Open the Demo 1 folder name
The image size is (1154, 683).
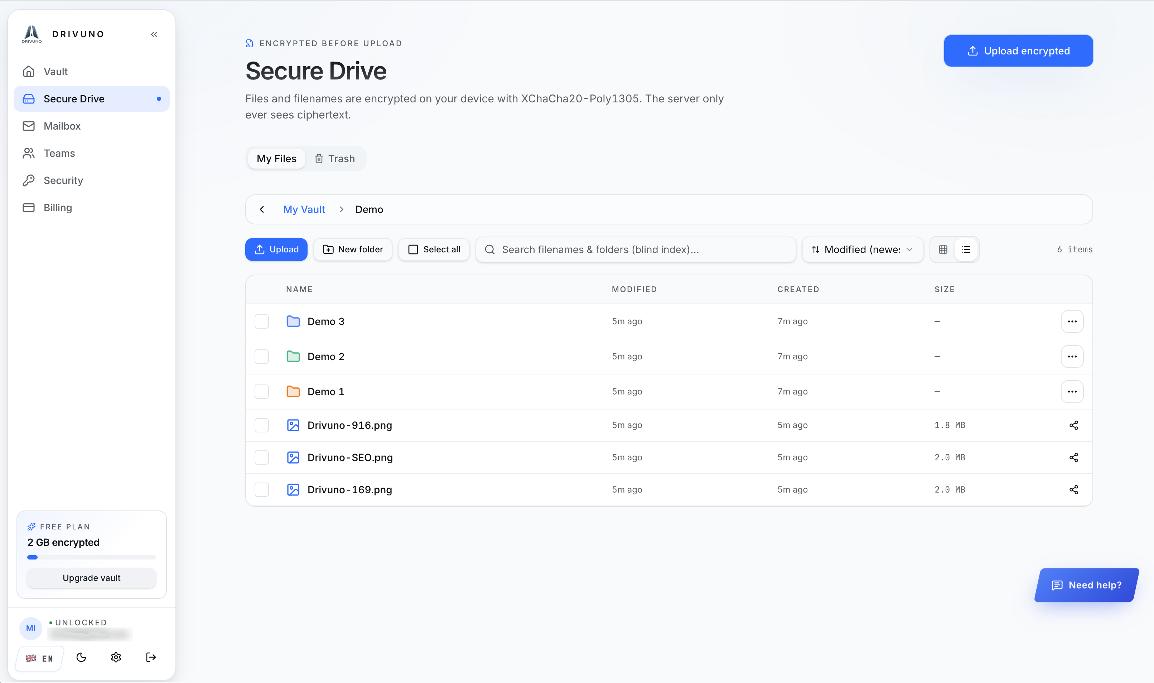tap(326, 392)
